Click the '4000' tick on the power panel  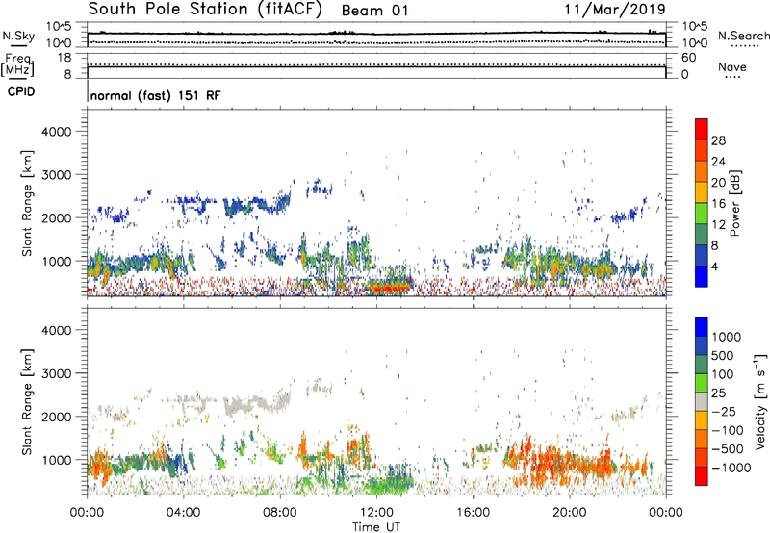[x=57, y=132]
